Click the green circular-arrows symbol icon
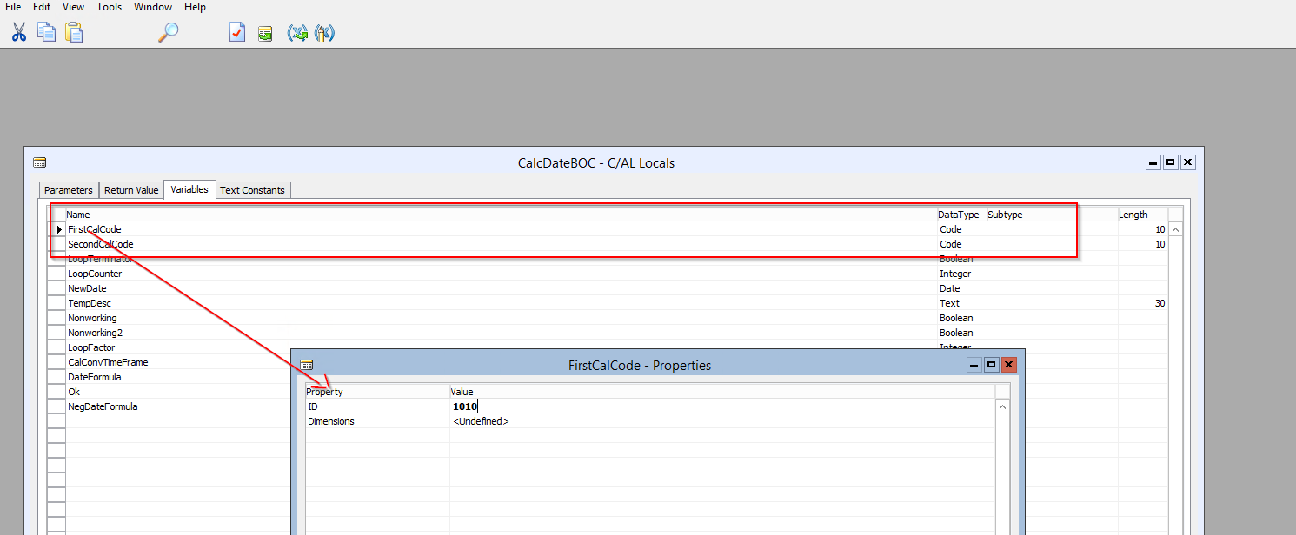 (x=296, y=32)
